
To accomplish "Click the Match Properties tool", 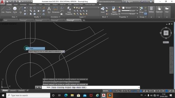I will tap(114, 11).
